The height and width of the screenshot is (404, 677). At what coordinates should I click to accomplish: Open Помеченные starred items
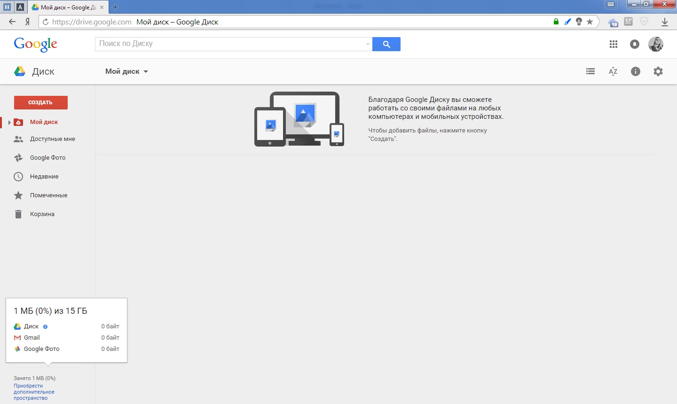(x=49, y=195)
